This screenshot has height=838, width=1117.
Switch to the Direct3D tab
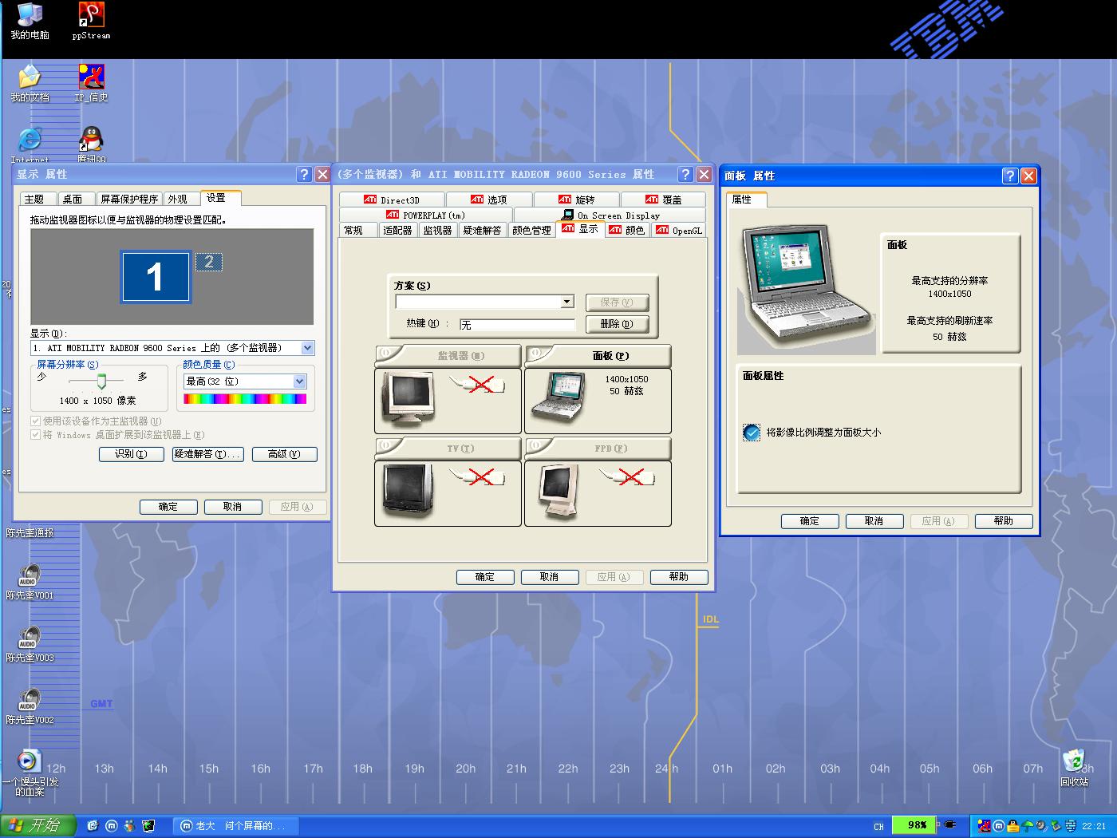[x=392, y=200]
